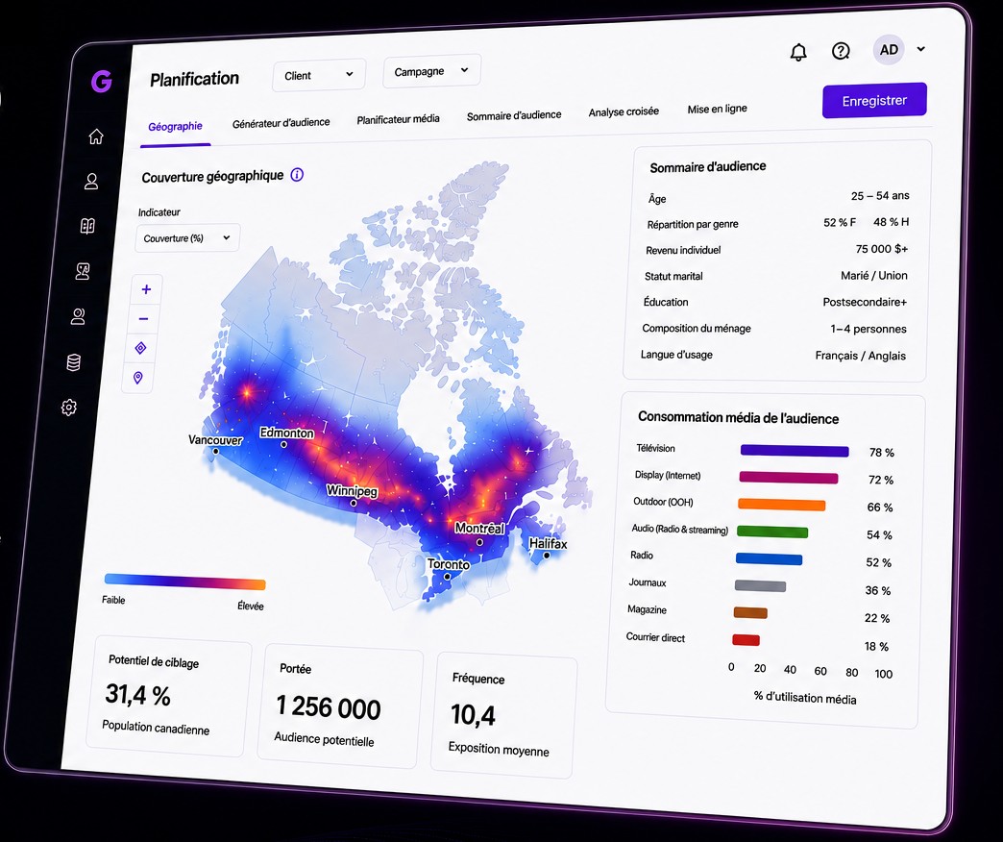The width and height of the screenshot is (1003, 842).
Task: Click the 'Indicateur' label
Action: point(159,212)
